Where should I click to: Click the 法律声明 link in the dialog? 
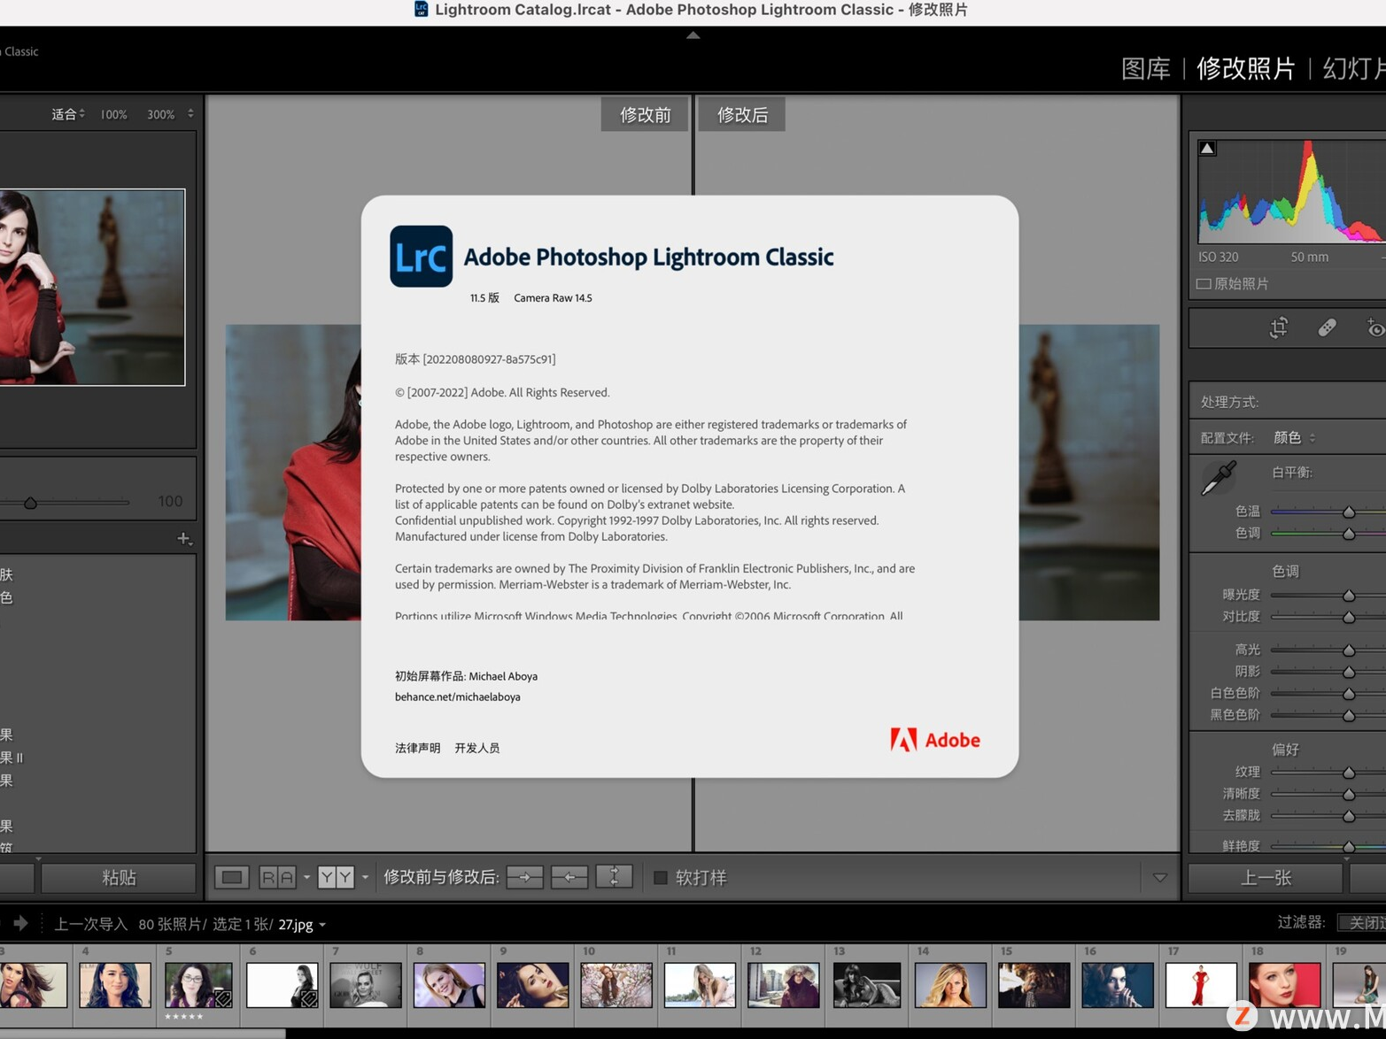click(x=416, y=748)
